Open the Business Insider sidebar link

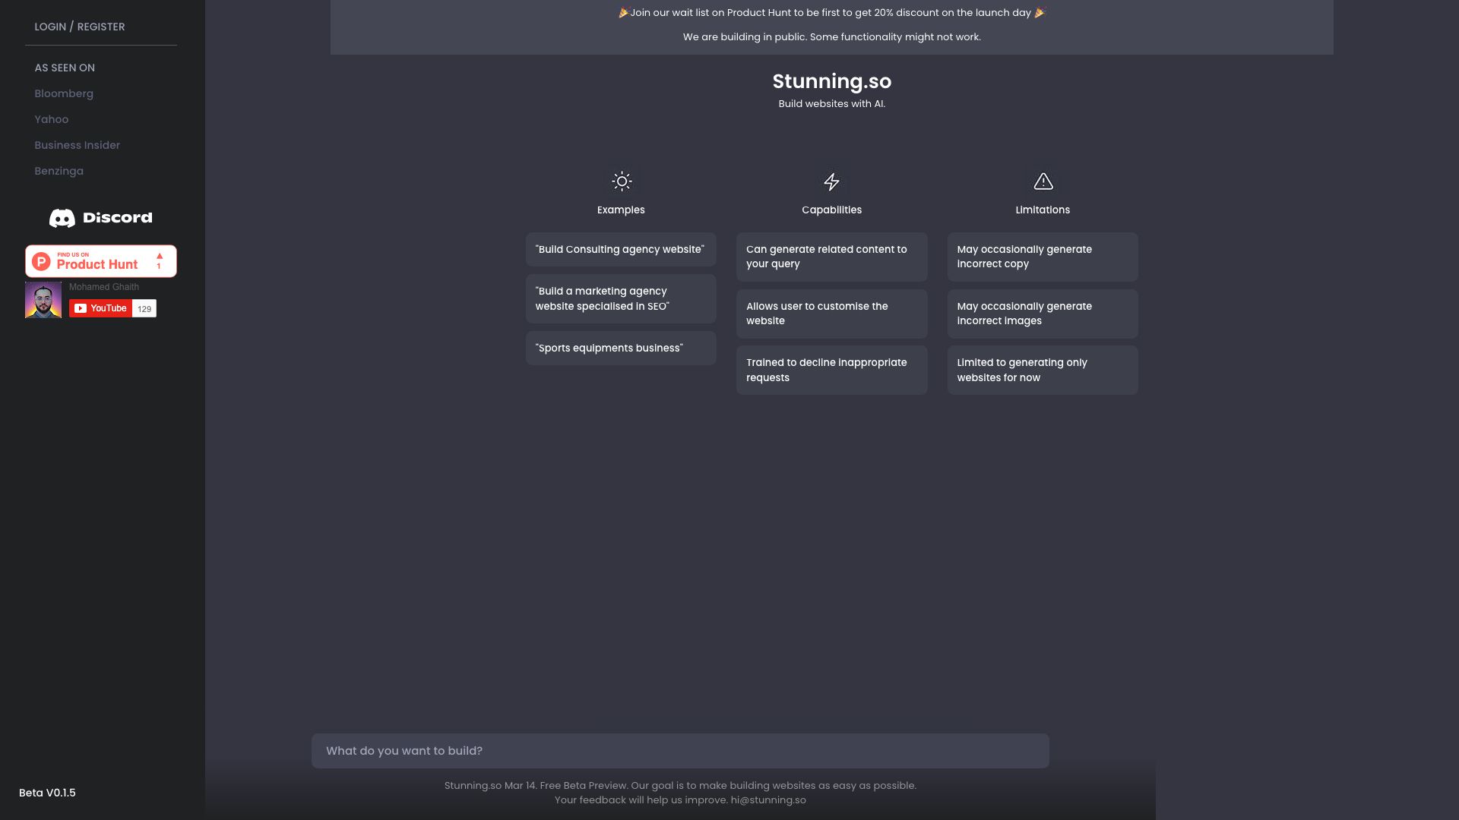click(x=77, y=145)
